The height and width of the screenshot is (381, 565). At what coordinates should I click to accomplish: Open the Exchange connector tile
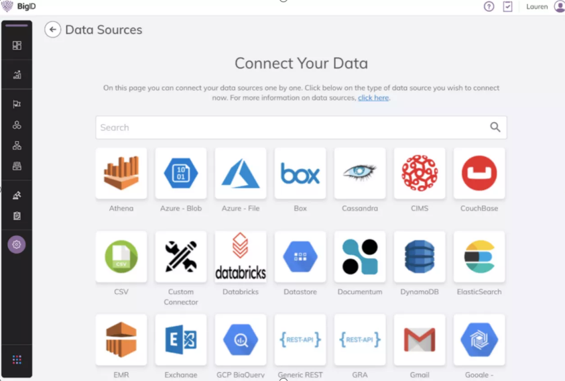(x=181, y=339)
